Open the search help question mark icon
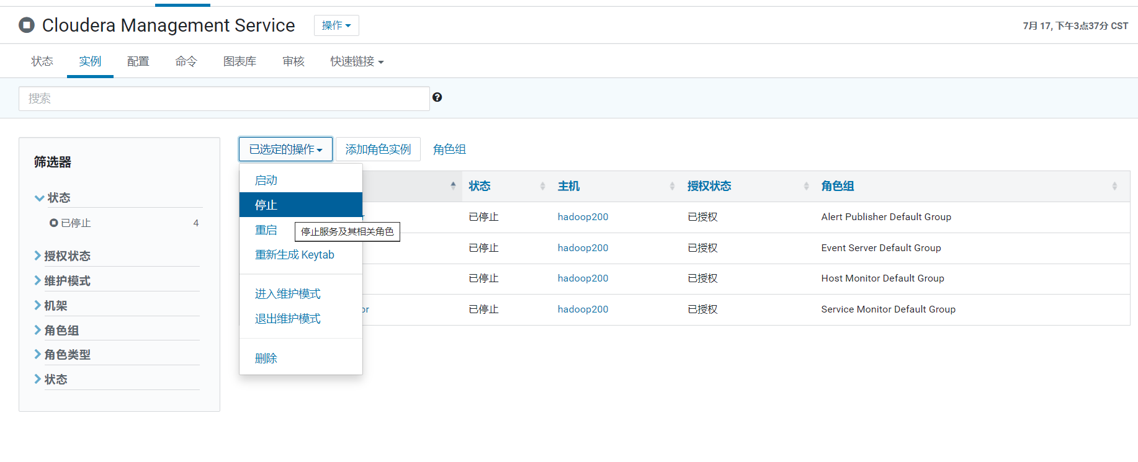Image resolution: width=1138 pixels, height=462 pixels. [x=437, y=97]
